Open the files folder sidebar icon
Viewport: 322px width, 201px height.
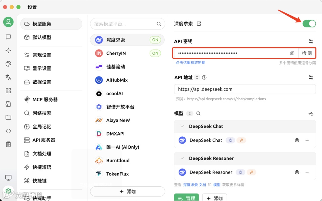coord(8,117)
